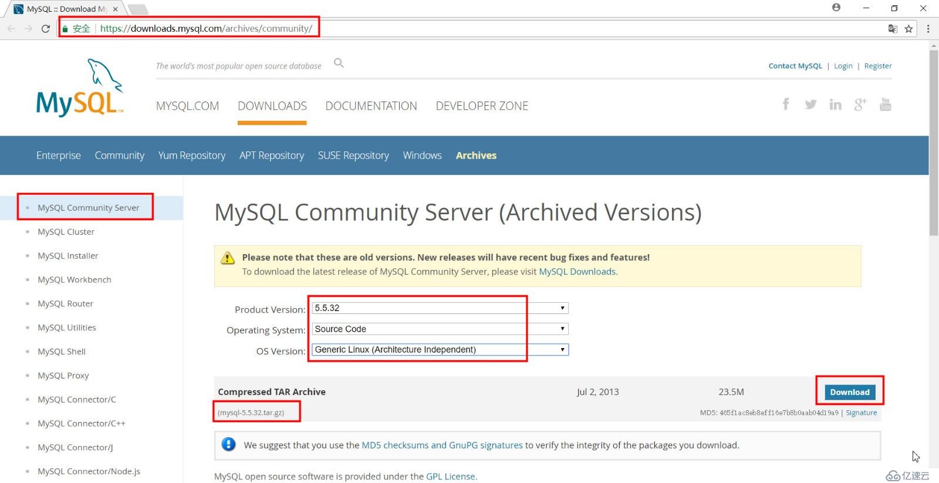Click the browser back arrow
939x483 pixels.
[x=11, y=28]
